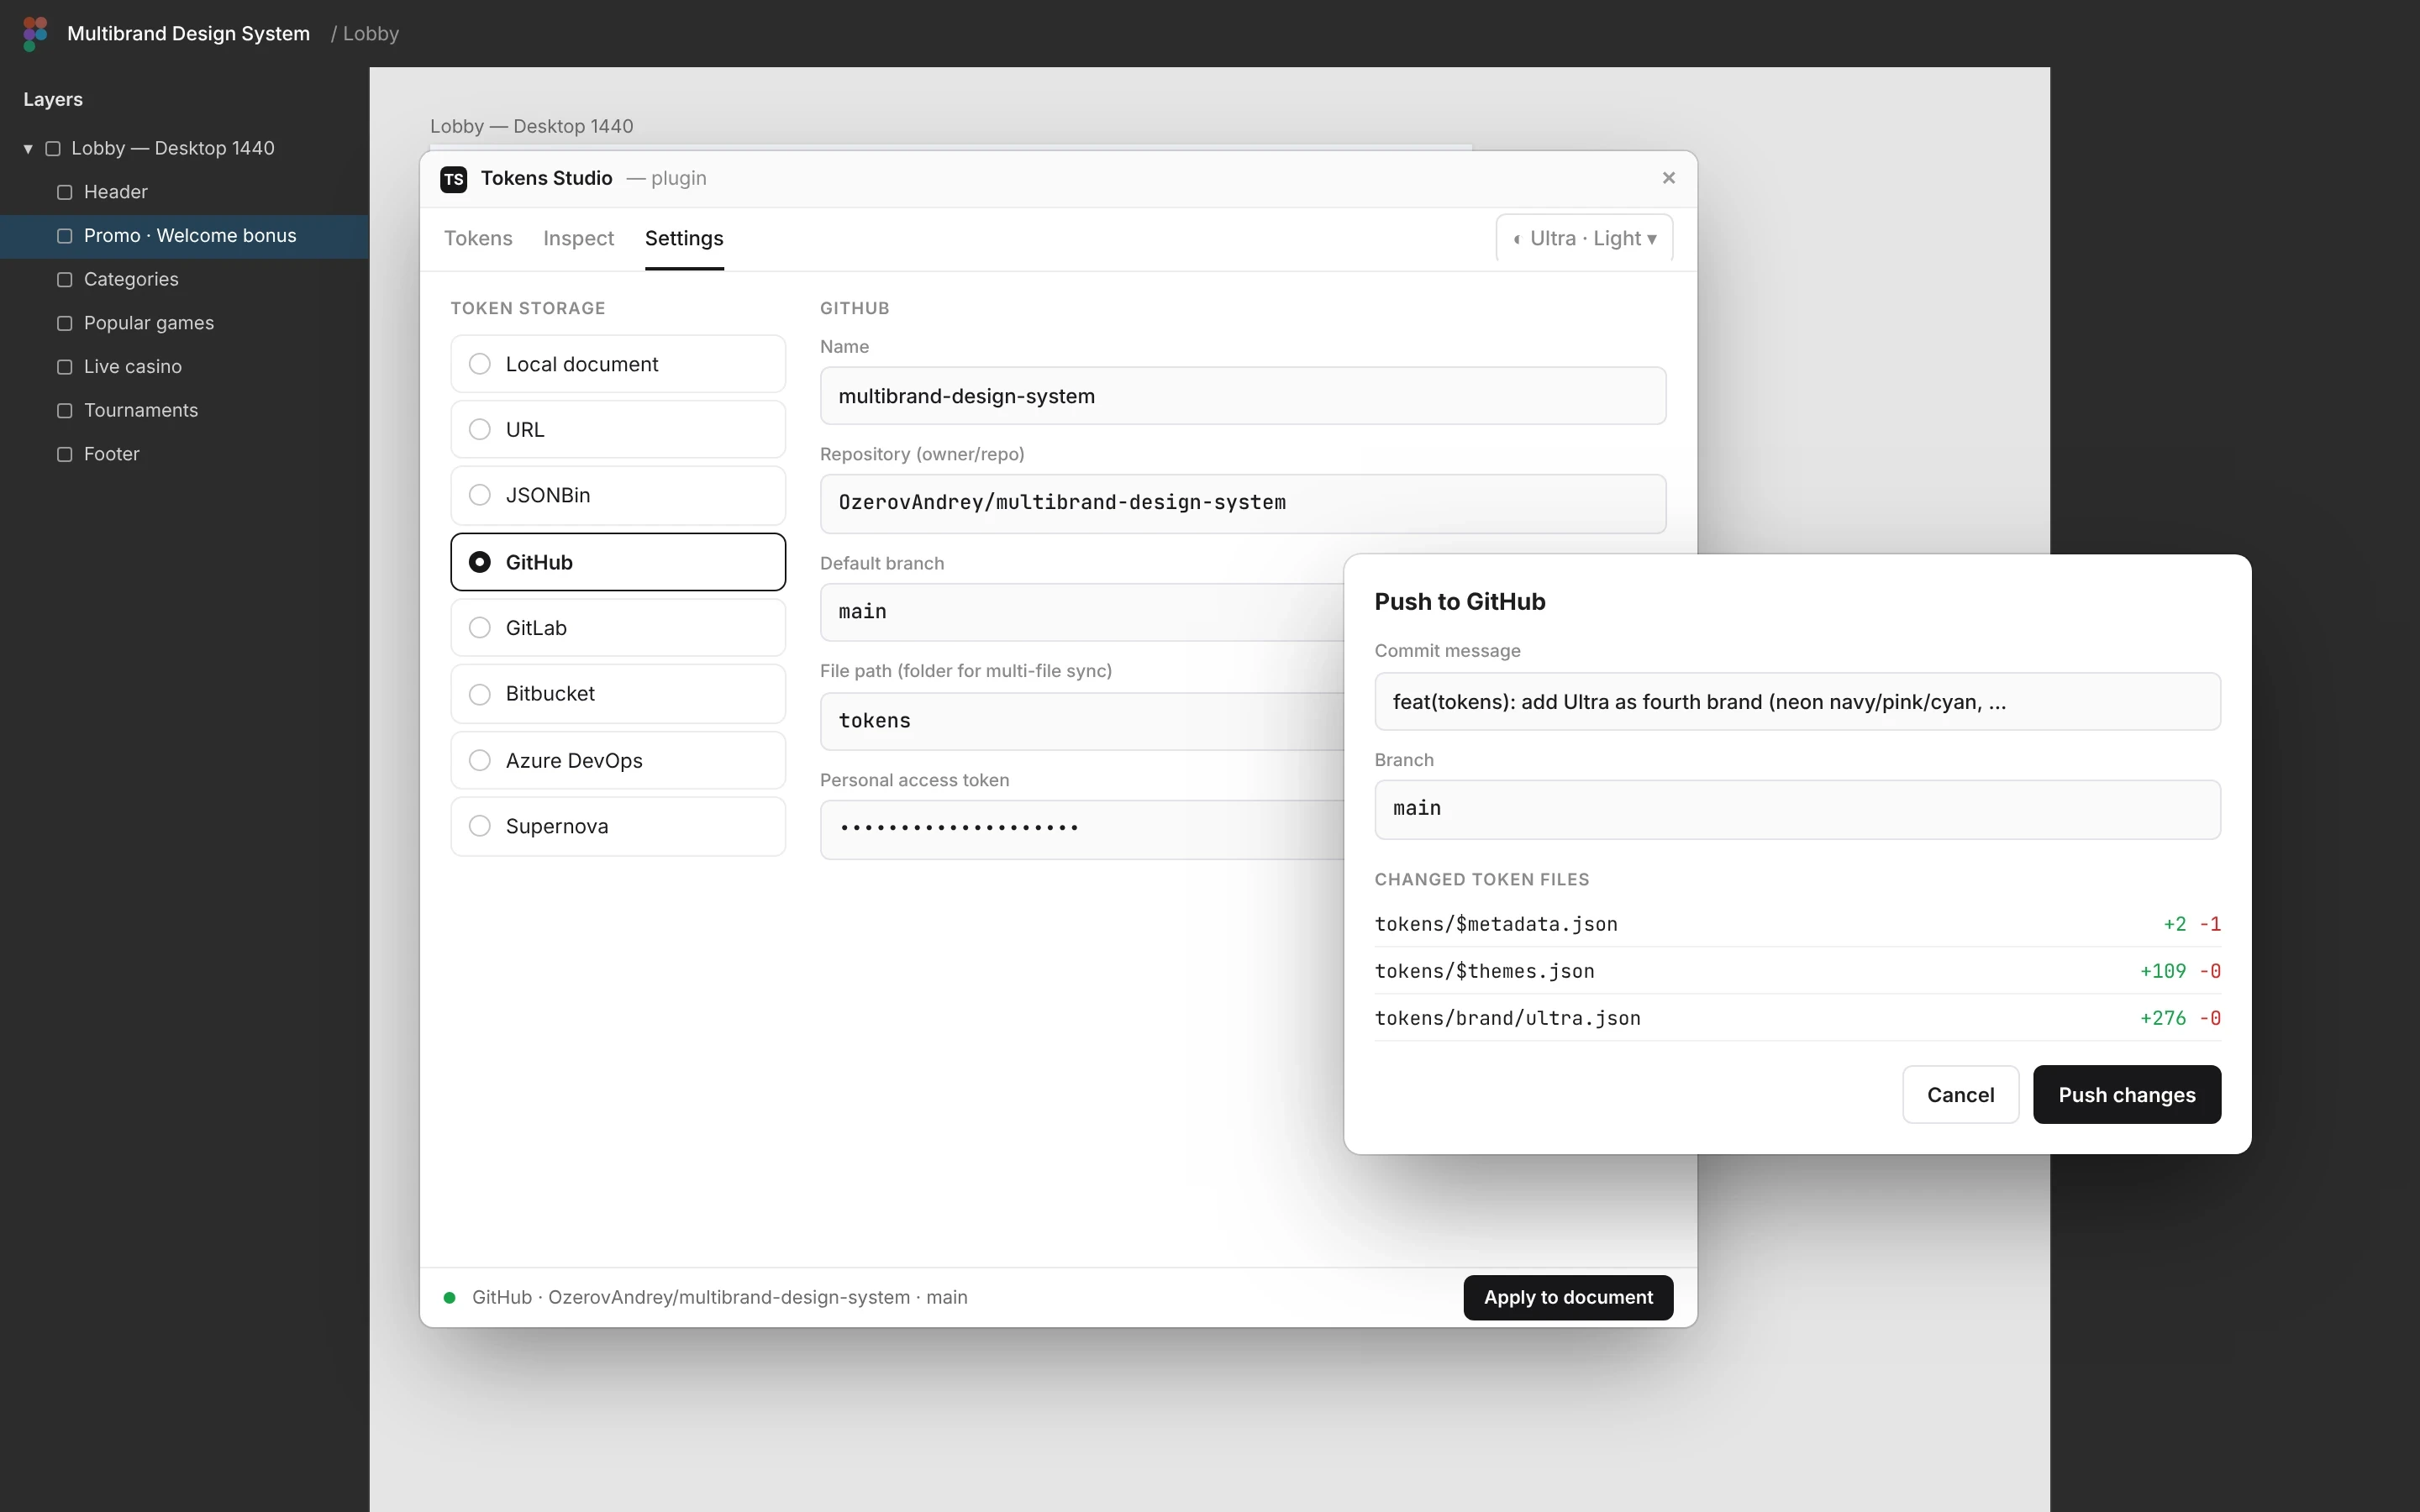Click the Lobby breadcrumb in title bar
Screen dimensions: 2420x1512
pos(371,34)
